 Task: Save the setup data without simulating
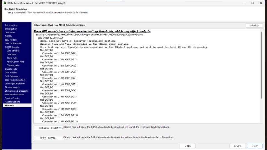(48, 138)
